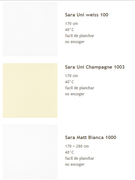
Task: Click the 170 + 280 cm width text
Action: pos(77,146)
